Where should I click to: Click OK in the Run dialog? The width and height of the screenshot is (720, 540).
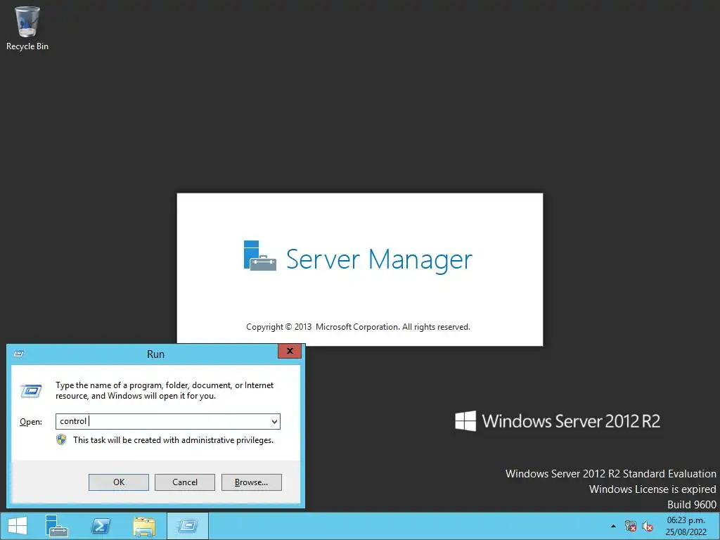point(118,482)
